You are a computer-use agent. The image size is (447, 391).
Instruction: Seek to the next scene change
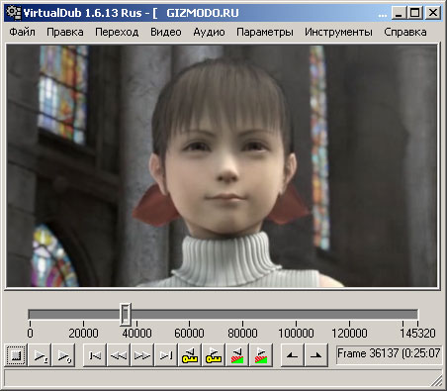coord(261,355)
